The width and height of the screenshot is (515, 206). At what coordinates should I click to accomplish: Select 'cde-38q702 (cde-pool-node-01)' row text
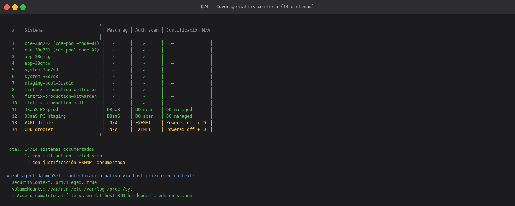62,43
